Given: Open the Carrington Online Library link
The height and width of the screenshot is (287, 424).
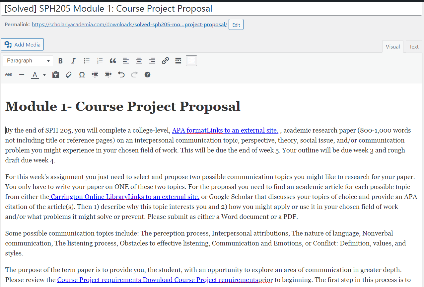Looking at the screenshot, I should click(x=124, y=197).
